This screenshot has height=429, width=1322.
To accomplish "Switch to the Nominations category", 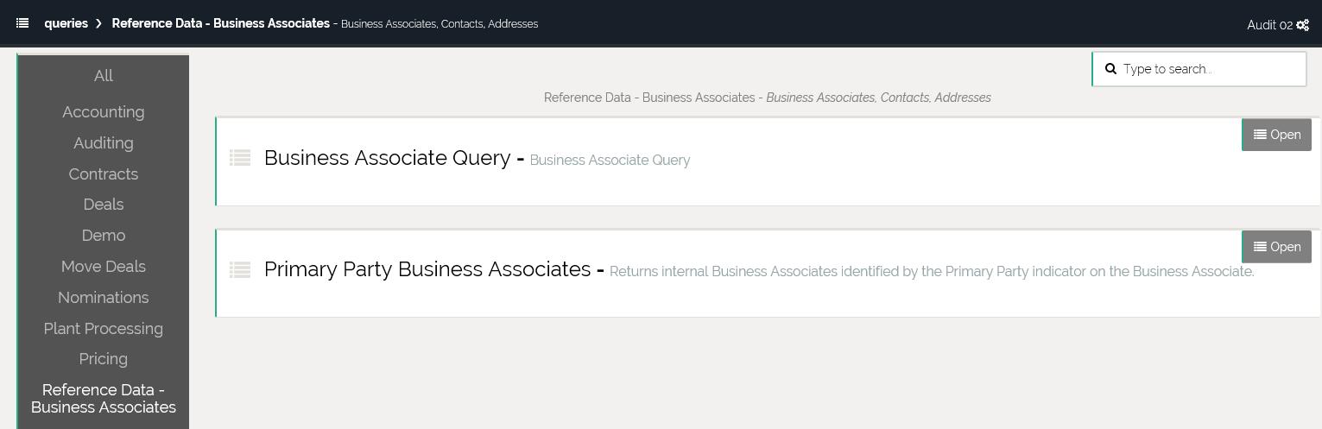I will pyautogui.click(x=103, y=298).
